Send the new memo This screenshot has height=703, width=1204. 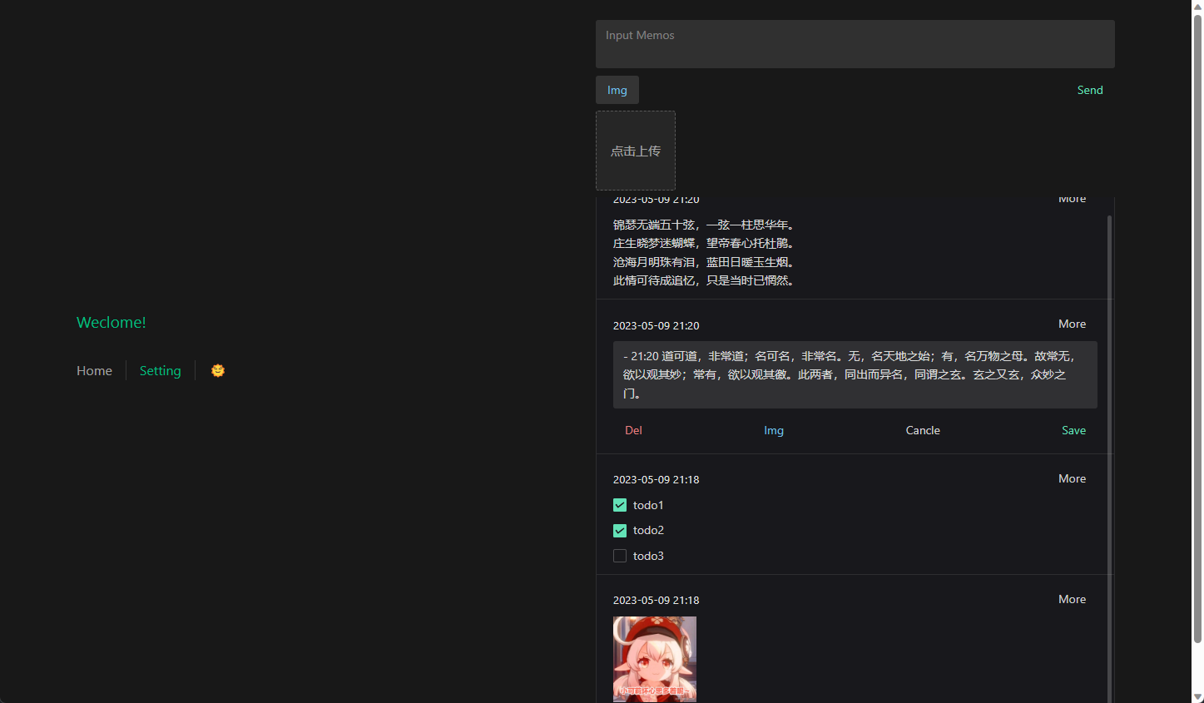1090,90
